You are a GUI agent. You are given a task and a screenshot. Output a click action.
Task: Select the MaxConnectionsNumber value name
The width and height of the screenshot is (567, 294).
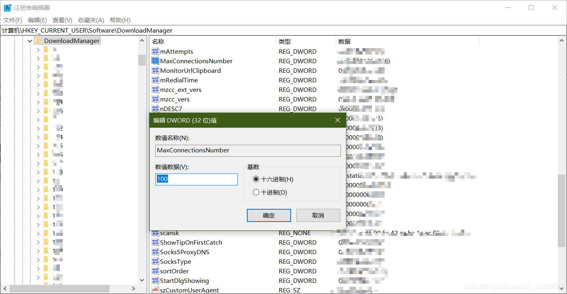coord(196,61)
